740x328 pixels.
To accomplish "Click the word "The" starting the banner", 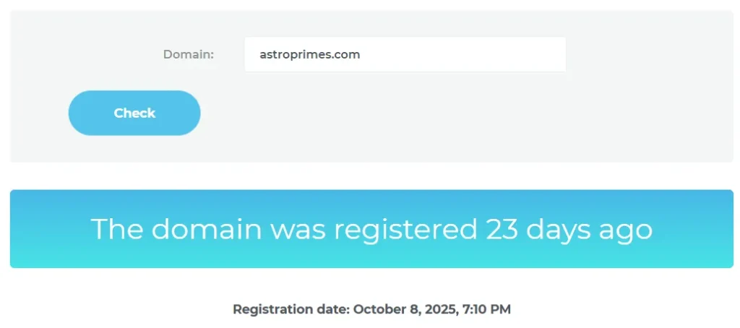I will click(116, 229).
